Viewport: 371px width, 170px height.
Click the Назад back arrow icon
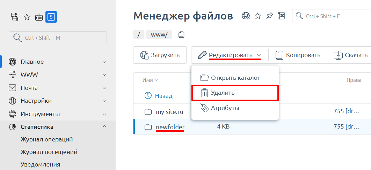tap(148, 95)
